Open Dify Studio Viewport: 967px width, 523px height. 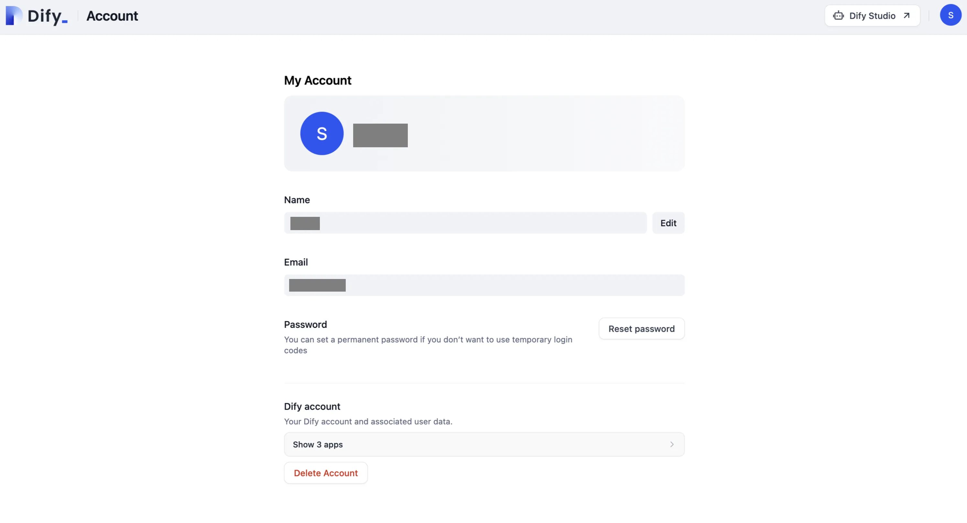coord(872,16)
